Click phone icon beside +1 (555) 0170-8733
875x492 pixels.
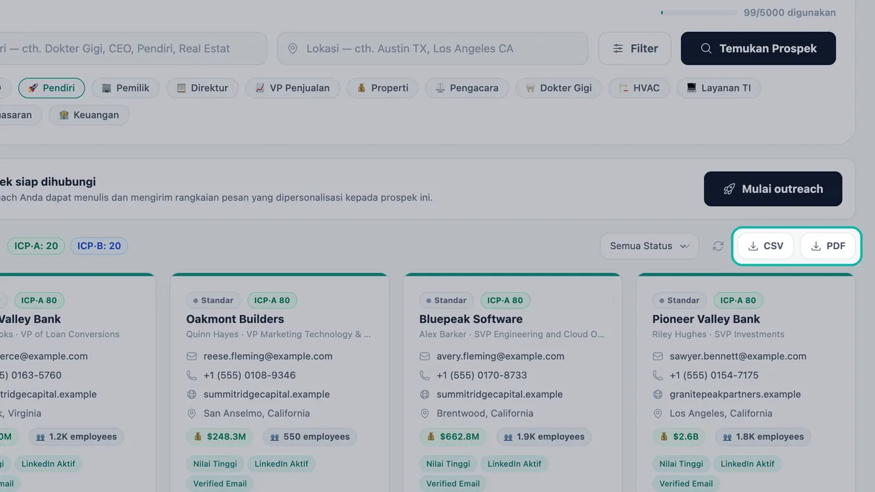click(x=425, y=375)
